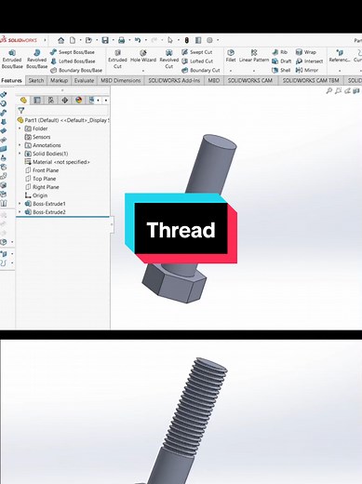The image size is (362, 484).
Task: Select the Swept Boss/Base tool
Action: (x=72, y=52)
